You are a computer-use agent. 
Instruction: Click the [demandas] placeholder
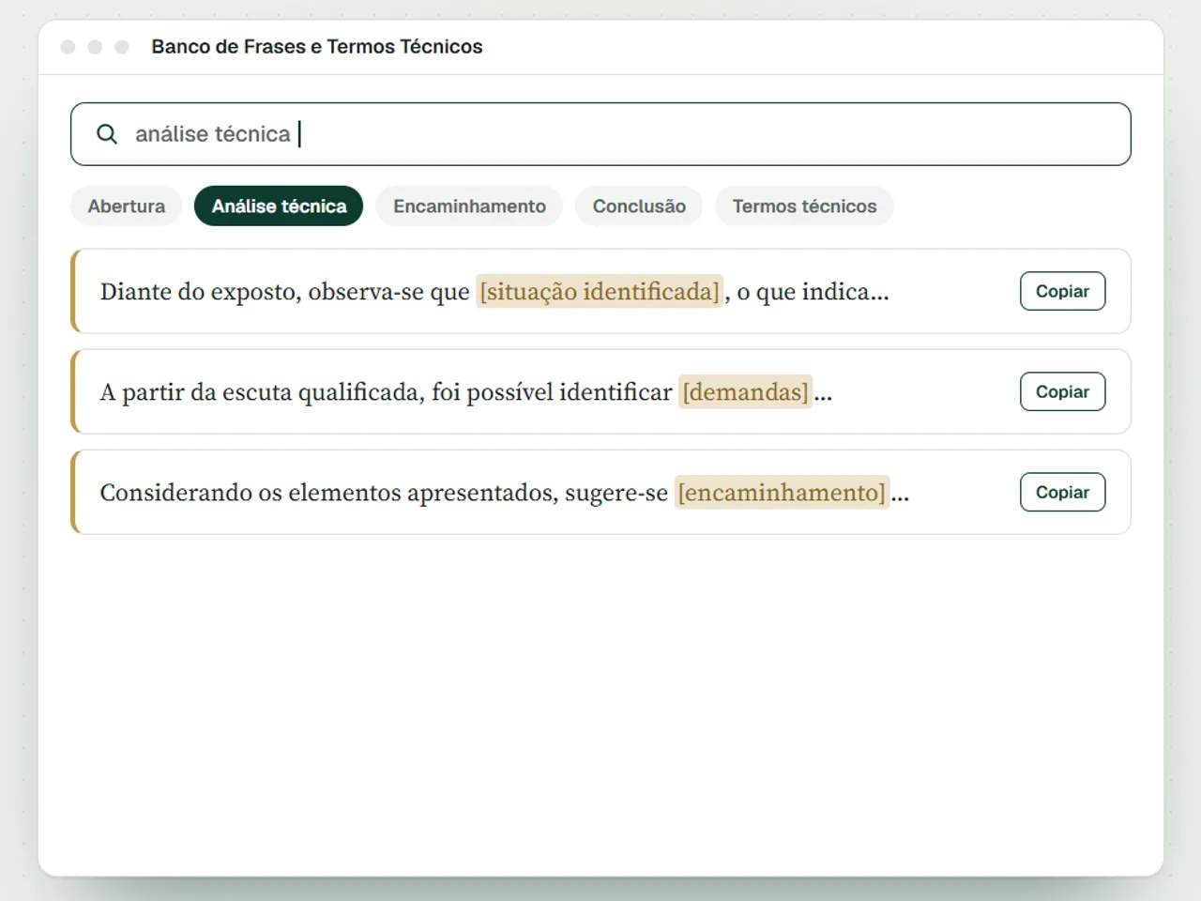[x=745, y=392]
